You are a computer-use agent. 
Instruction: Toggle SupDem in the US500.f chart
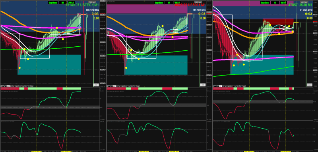click(x=159, y=3)
